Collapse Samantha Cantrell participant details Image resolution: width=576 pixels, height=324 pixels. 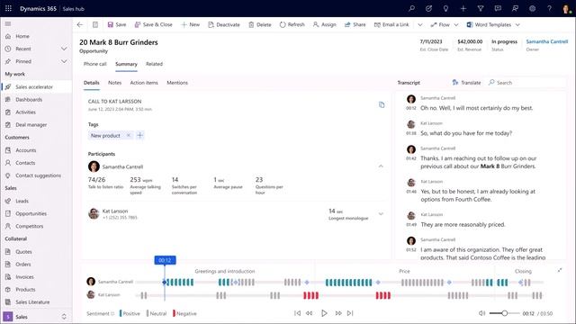click(x=381, y=166)
